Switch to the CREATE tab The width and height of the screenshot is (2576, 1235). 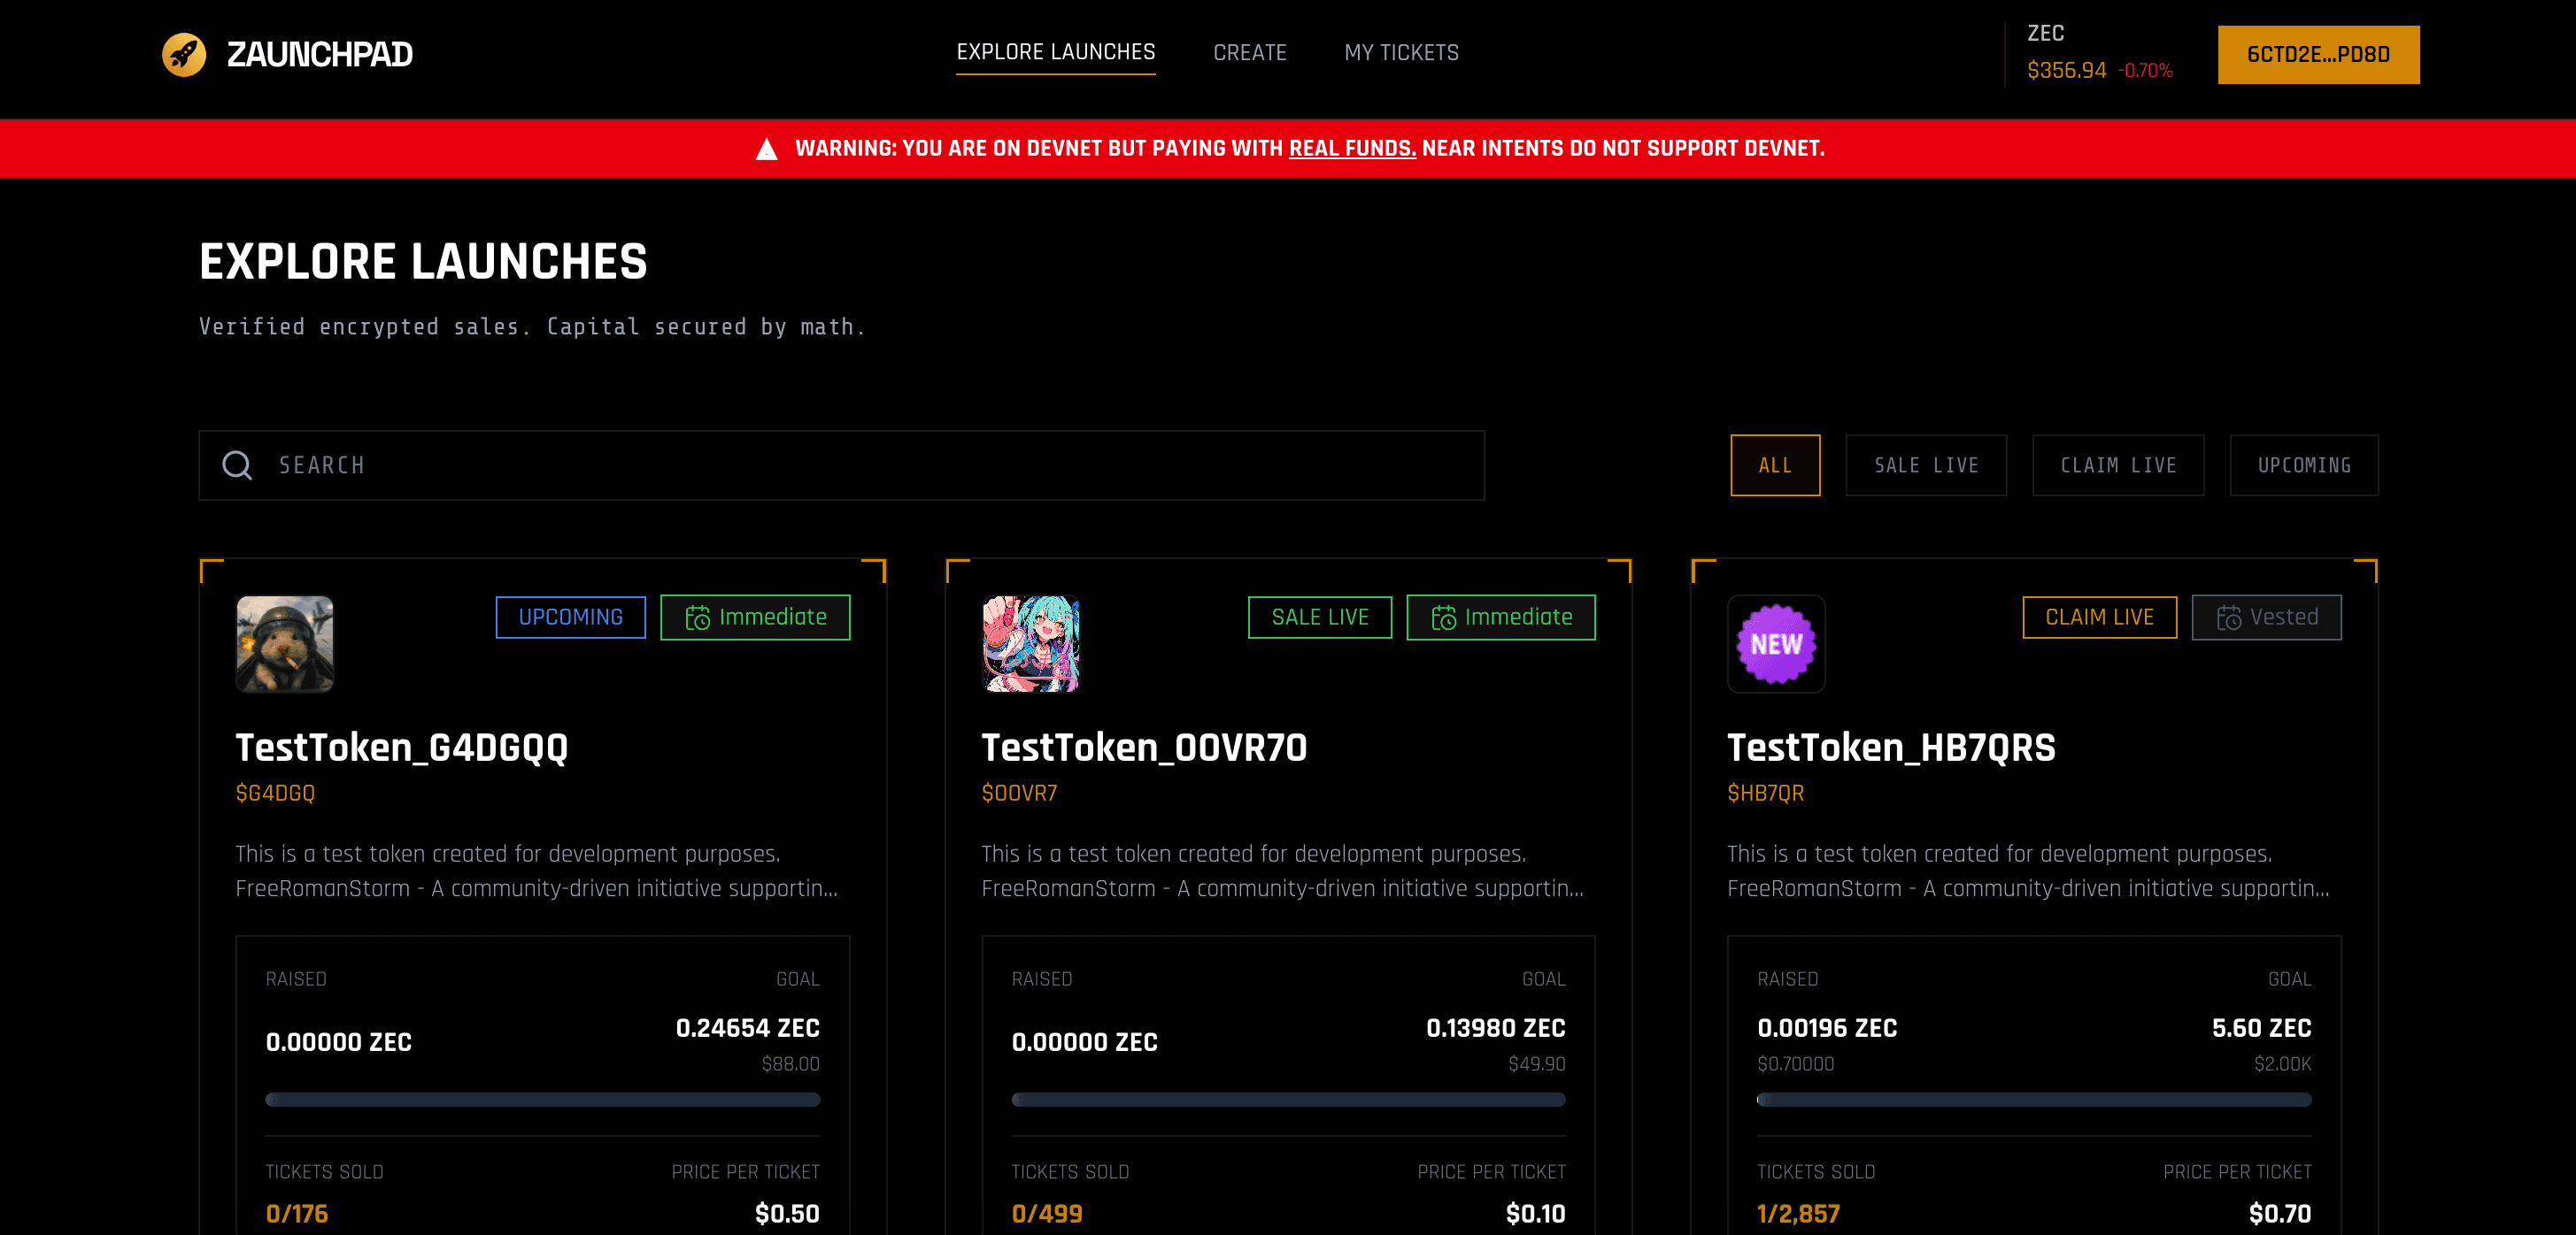tap(1250, 53)
